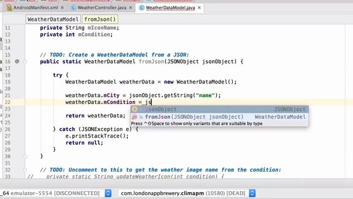353x199 pixels.
Task: Click the mIconName field on line 11
Action: [x=102, y=28]
